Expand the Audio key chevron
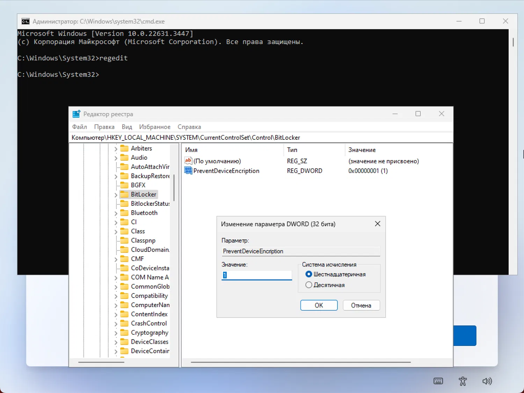This screenshot has width=524, height=393. (x=116, y=158)
